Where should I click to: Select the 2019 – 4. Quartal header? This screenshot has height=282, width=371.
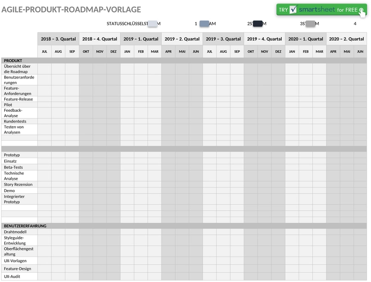(264, 39)
